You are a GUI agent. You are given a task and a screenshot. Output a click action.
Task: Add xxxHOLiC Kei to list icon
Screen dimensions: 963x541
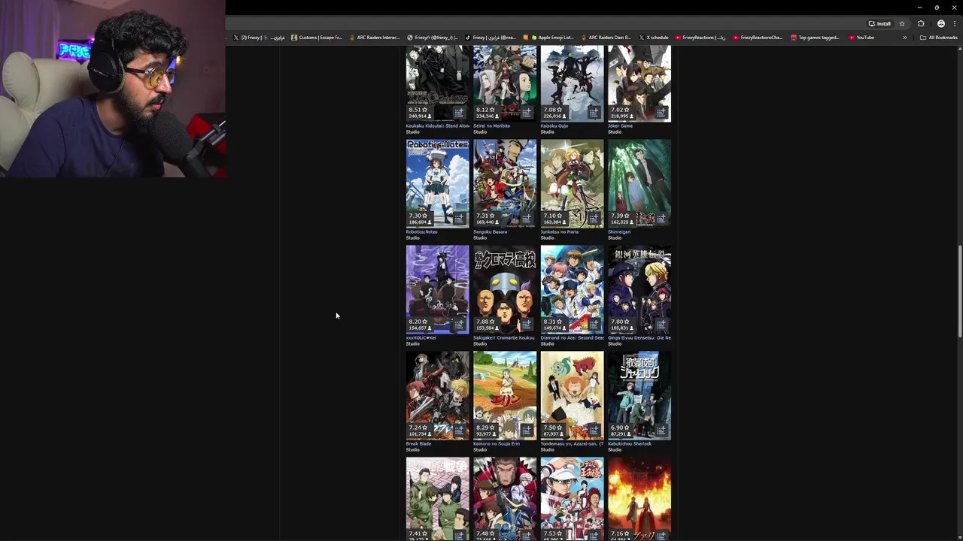[x=459, y=325]
